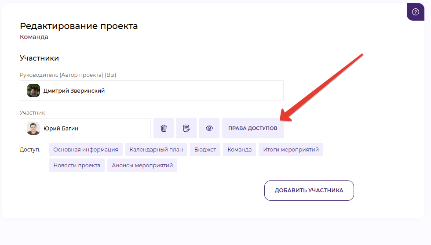Select the Итоги мероприятий access tag

pyautogui.click(x=291, y=149)
